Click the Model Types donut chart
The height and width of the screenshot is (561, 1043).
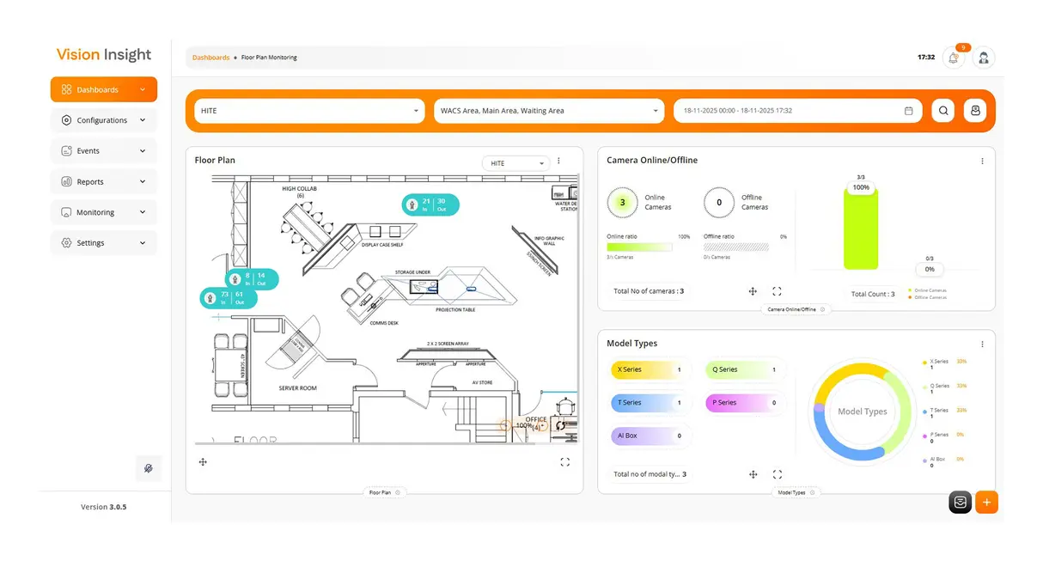pyautogui.click(x=862, y=411)
